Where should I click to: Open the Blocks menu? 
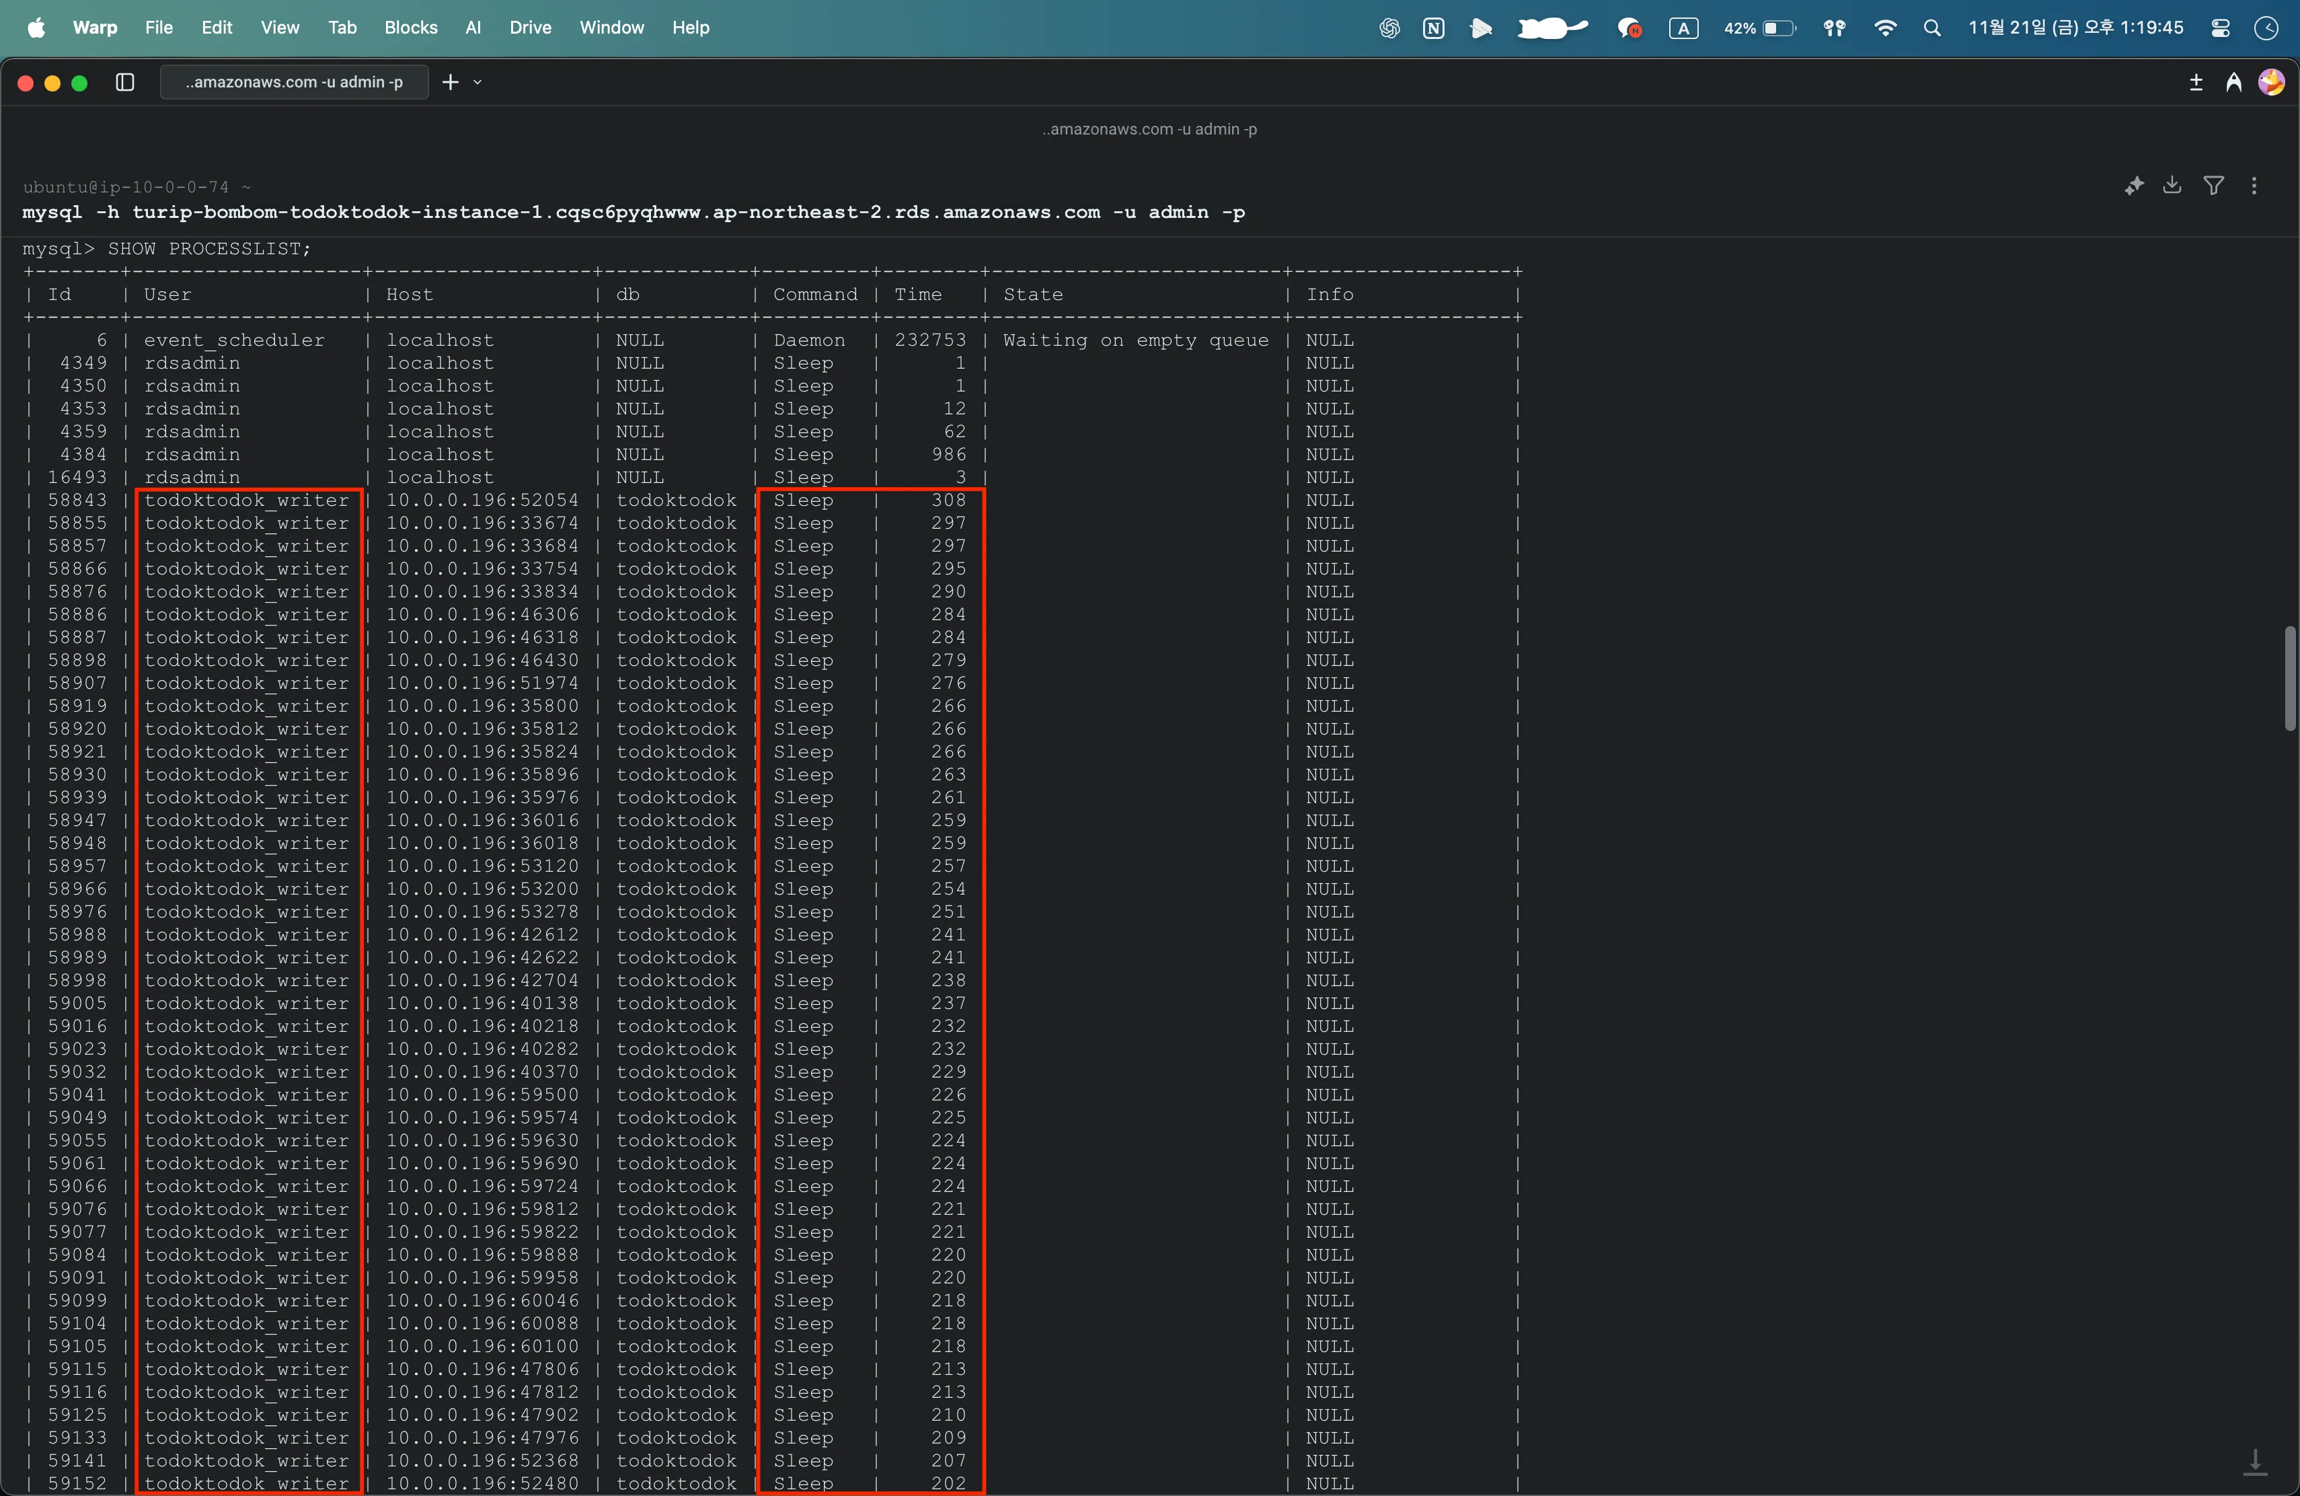coord(411,27)
